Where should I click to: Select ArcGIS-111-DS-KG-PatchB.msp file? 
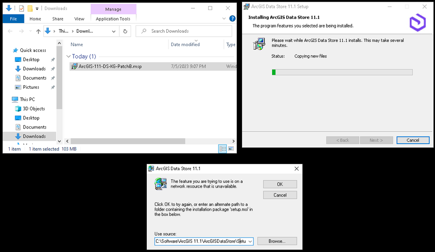pyautogui.click(x=110, y=66)
